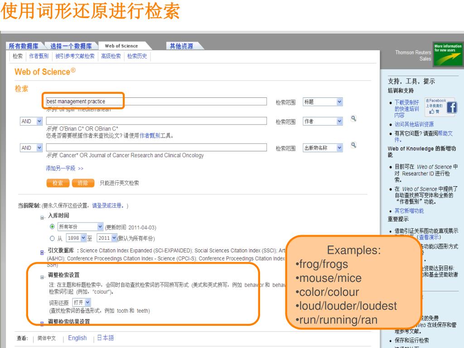Image resolution: width=464 pixels, height=348 pixels.
Task: Select the 检索 sub-tab
Action: click(18, 56)
